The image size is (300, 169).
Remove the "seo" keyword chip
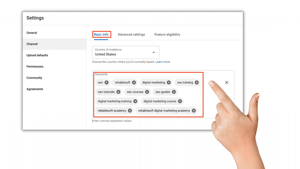pyautogui.click(x=107, y=82)
